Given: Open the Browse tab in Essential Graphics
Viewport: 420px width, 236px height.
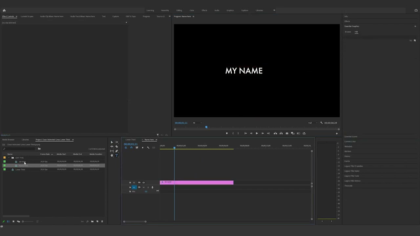Looking at the screenshot, I should [348, 32].
